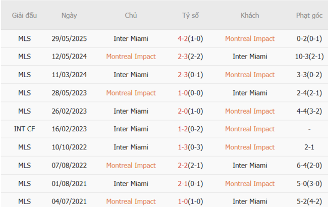Open home team Montreal Impact on 12/05/2024
Image resolution: width=328 pixels, height=207 pixels.
131,57
